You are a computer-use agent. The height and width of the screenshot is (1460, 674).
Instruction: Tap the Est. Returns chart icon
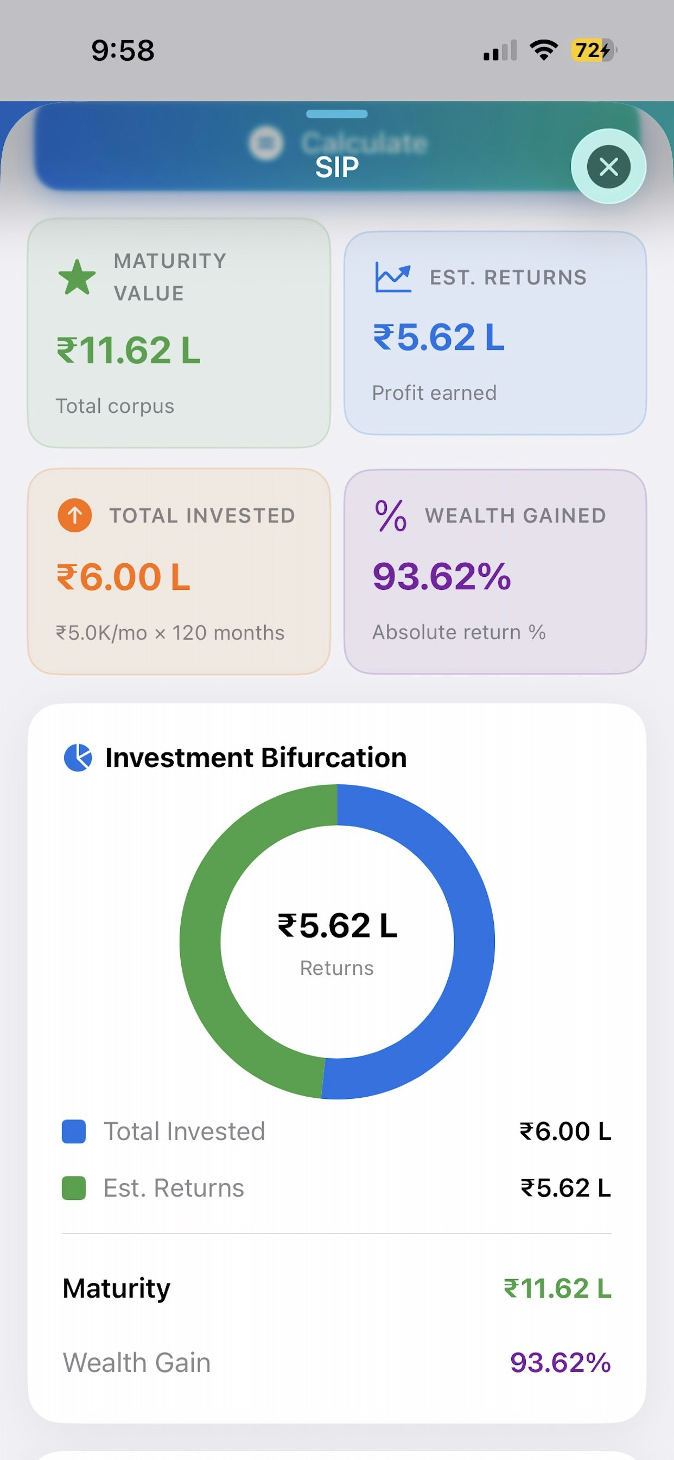tap(393, 277)
